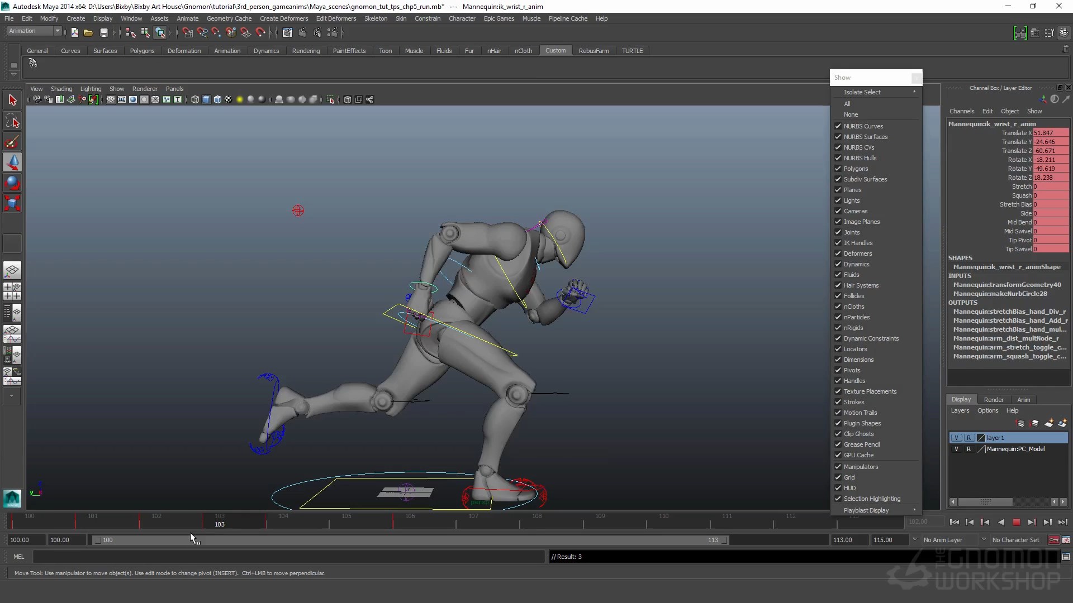
Task: Click the Scale tool icon
Action: click(x=12, y=203)
